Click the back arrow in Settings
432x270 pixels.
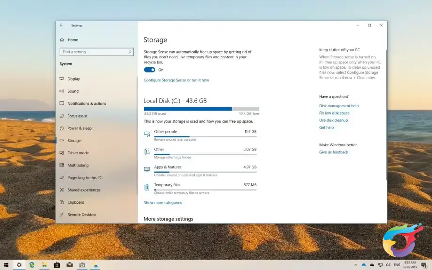[x=62, y=25]
